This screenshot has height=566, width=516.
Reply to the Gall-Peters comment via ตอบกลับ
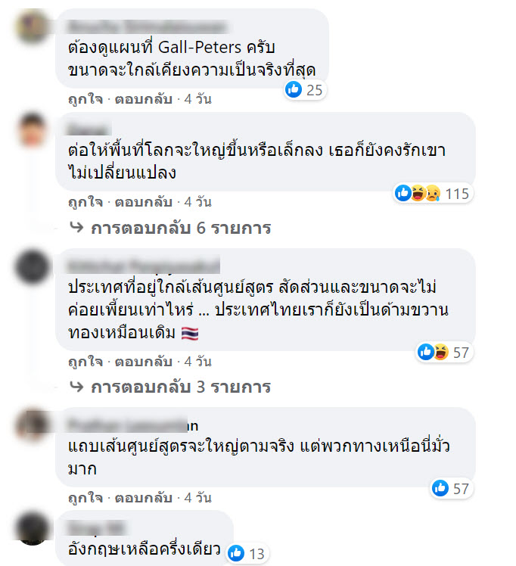pyautogui.click(x=143, y=99)
